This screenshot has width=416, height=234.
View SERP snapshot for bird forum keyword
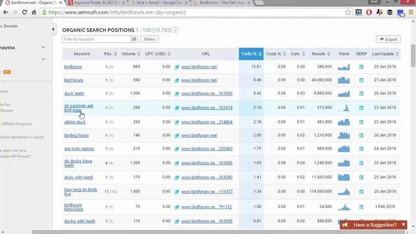pos(361,80)
